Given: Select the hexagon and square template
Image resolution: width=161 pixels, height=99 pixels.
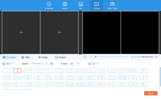Looking at the screenshot, I should 133,71.
